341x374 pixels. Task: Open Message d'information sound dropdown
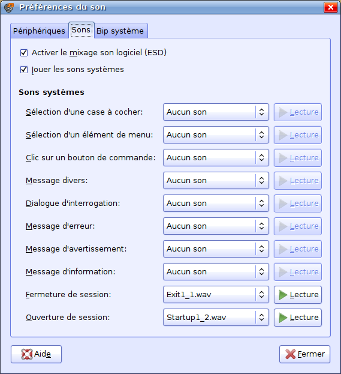(216, 272)
